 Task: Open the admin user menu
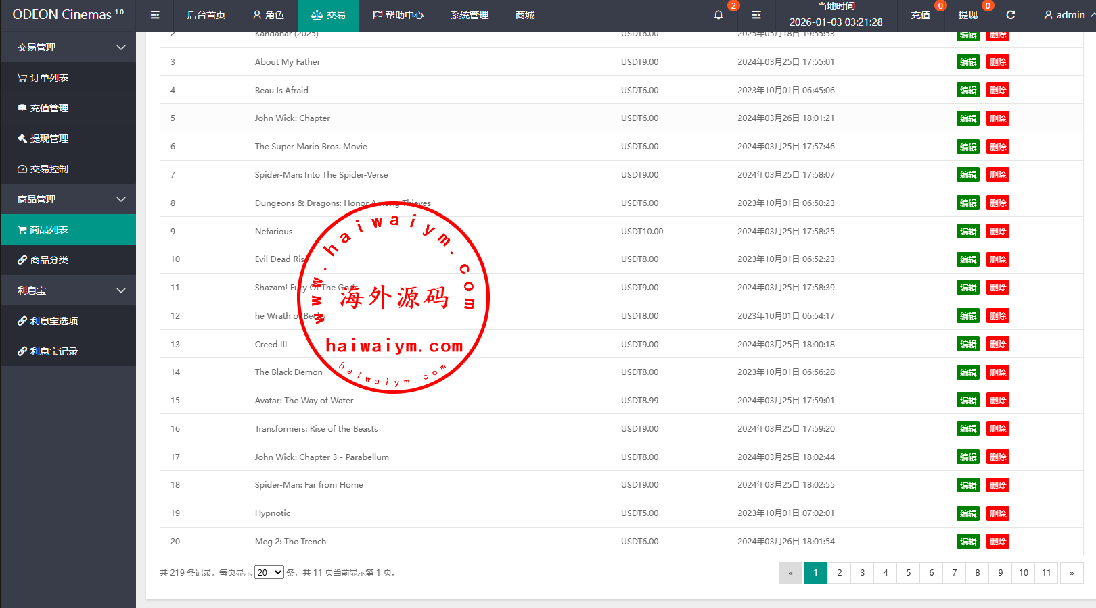coord(1065,15)
